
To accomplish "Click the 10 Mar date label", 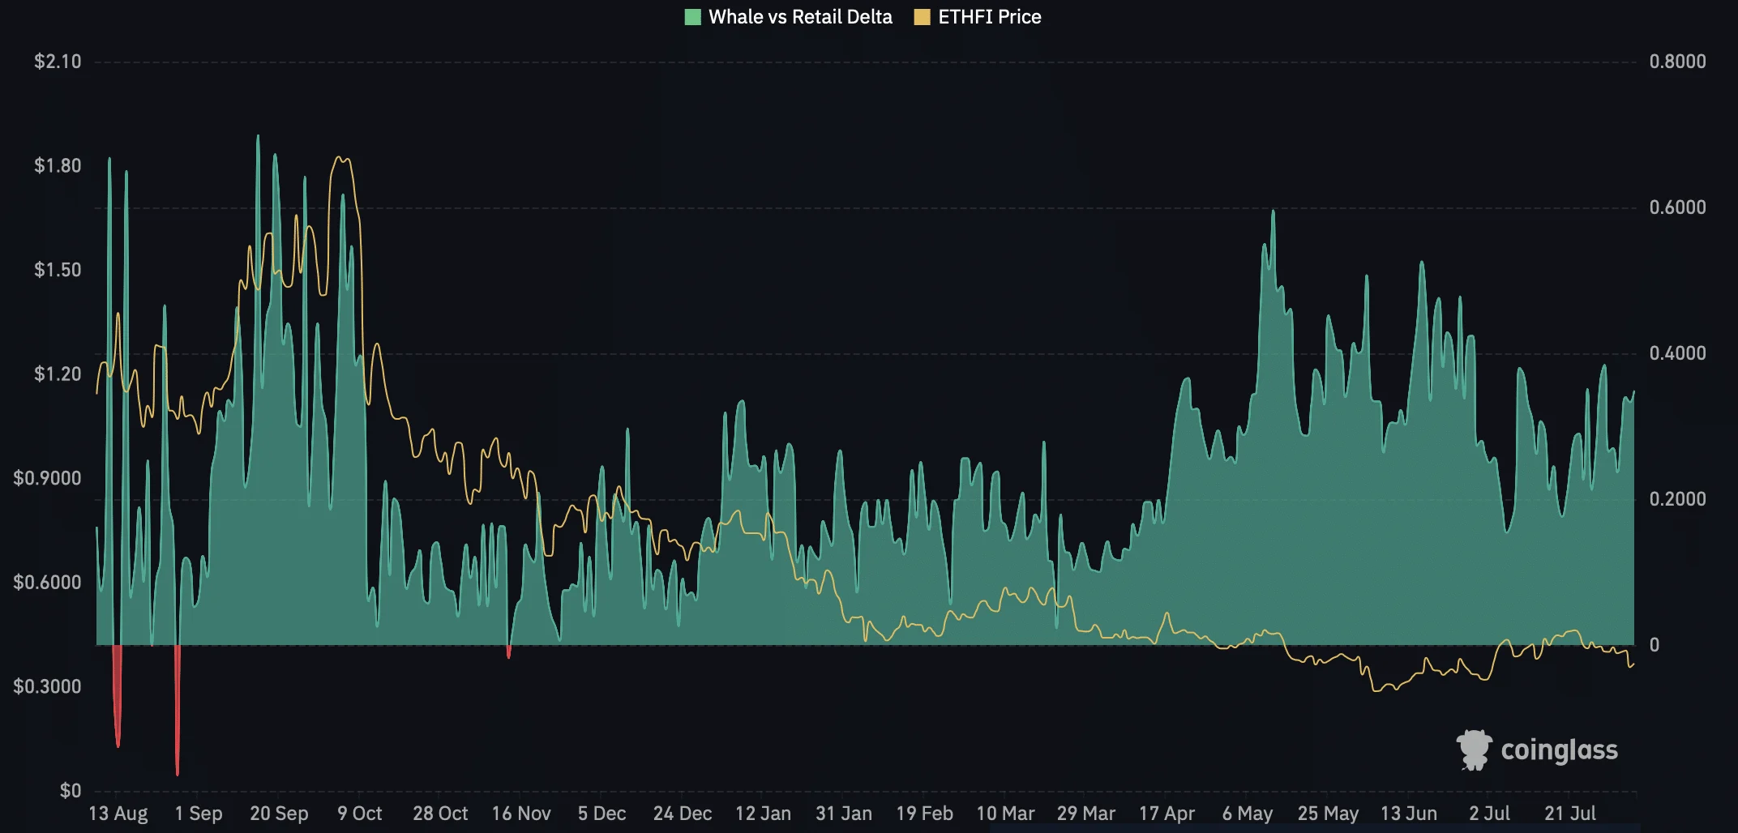I will [1005, 814].
